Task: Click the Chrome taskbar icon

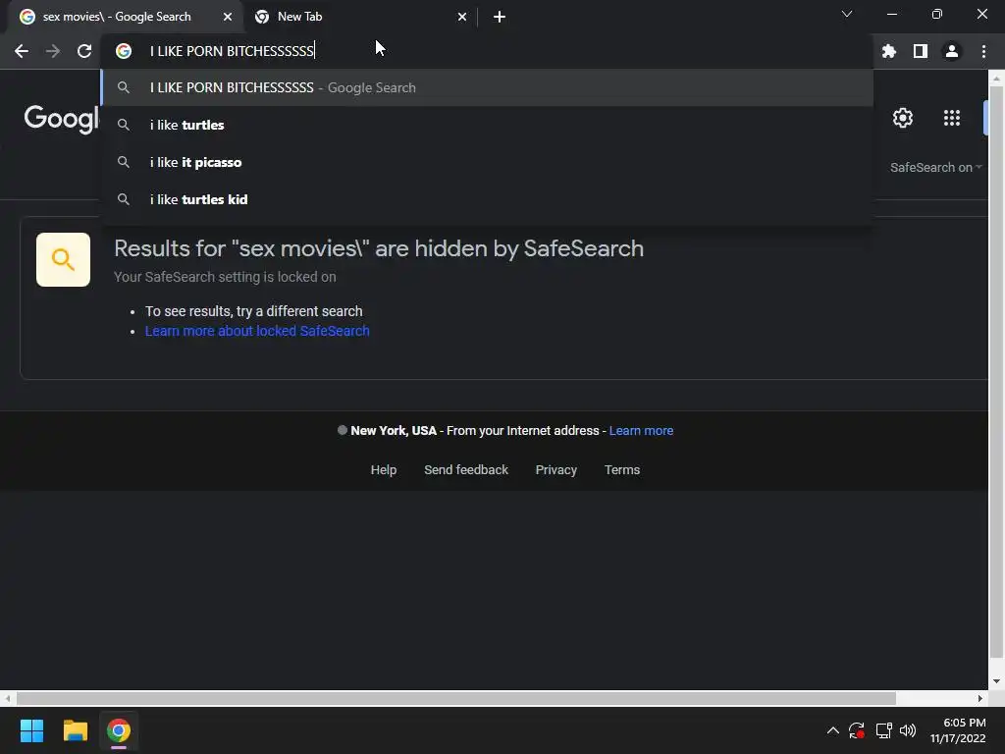Action: coord(119,730)
